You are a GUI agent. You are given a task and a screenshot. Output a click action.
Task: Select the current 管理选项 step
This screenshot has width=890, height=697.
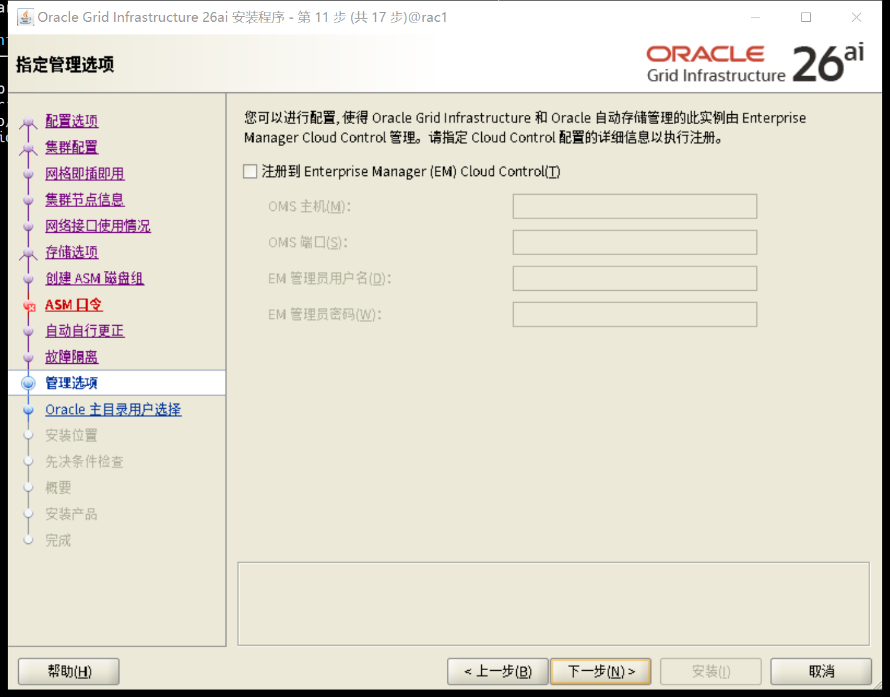point(72,383)
